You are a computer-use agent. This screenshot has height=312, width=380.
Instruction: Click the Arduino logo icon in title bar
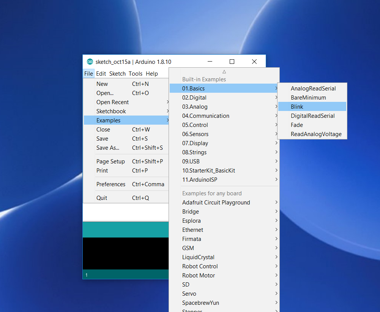click(x=90, y=62)
